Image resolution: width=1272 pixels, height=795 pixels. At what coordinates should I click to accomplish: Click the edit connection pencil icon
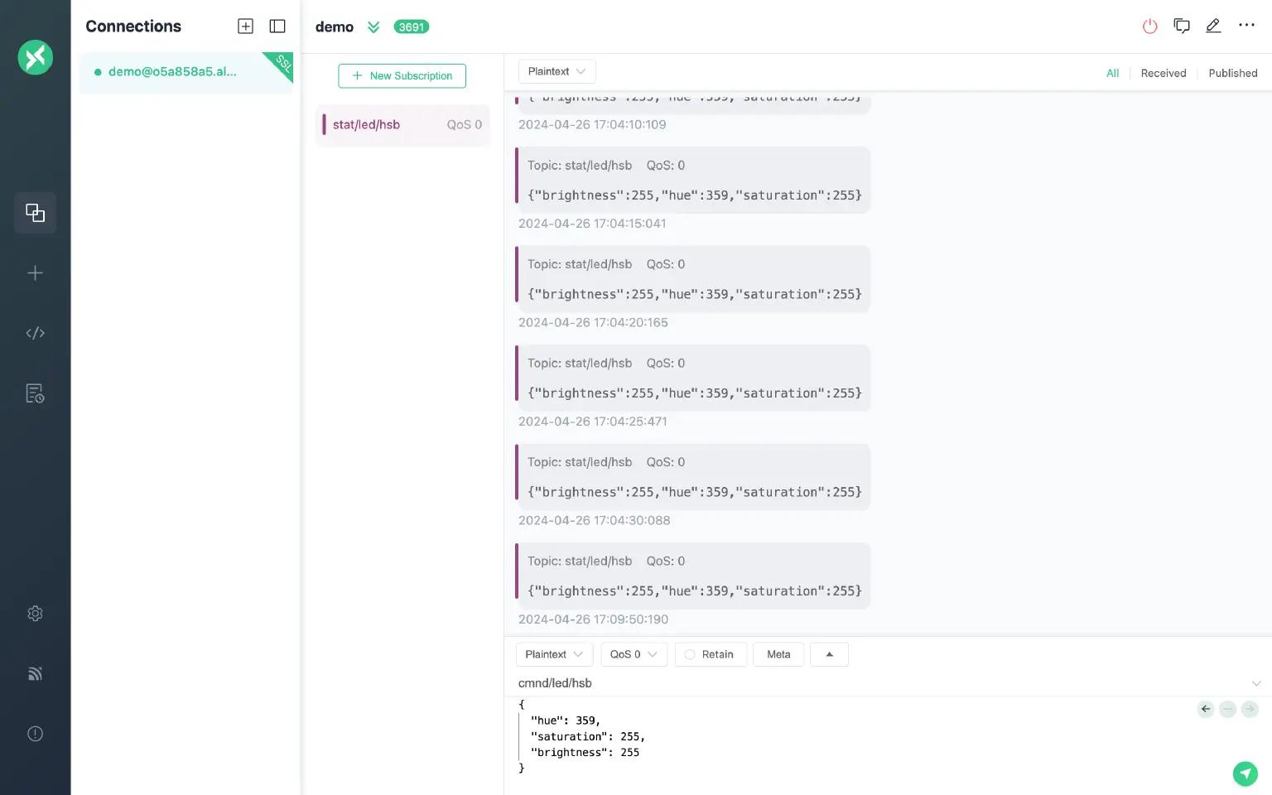coord(1213,26)
